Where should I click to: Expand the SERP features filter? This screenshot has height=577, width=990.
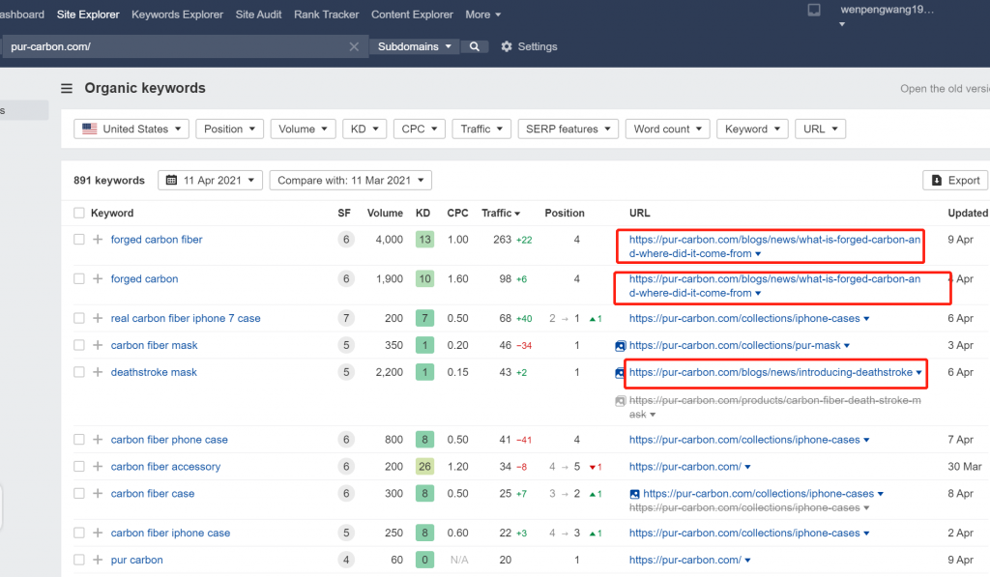click(x=567, y=129)
